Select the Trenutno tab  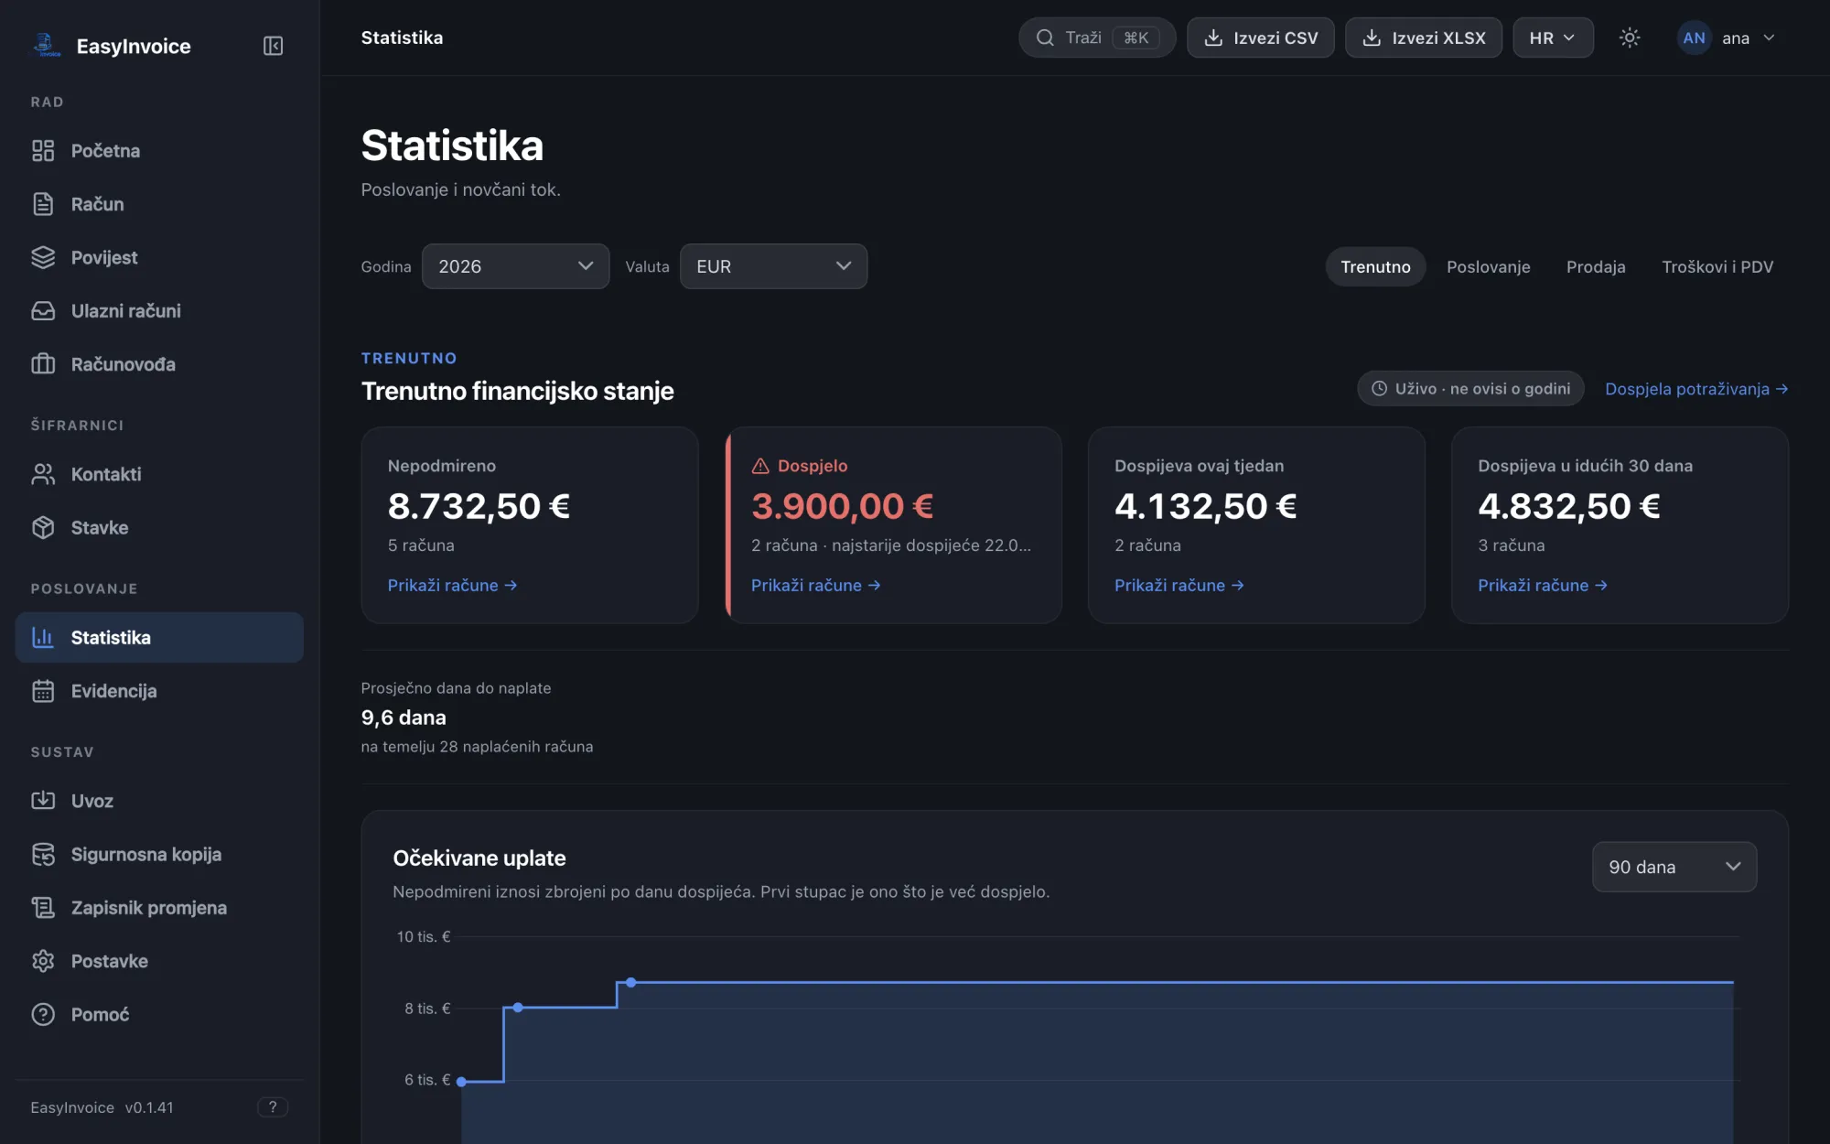click(1375, 266)
